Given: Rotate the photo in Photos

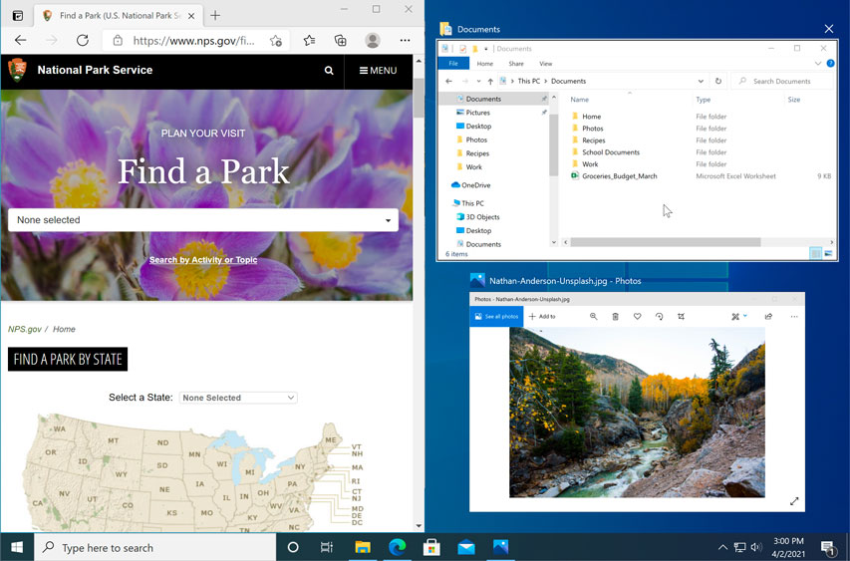Looking at the screenshot, I should click(660, 317).
